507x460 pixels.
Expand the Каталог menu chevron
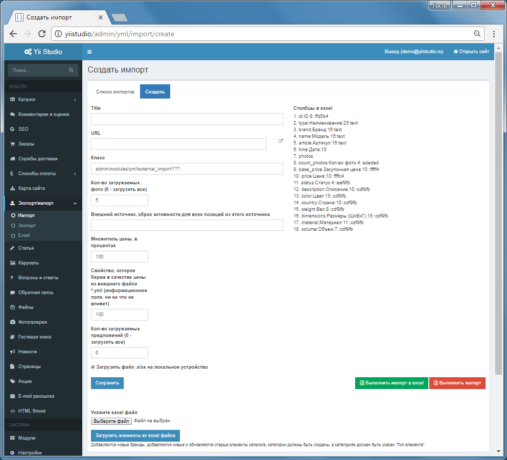(75, 100)
